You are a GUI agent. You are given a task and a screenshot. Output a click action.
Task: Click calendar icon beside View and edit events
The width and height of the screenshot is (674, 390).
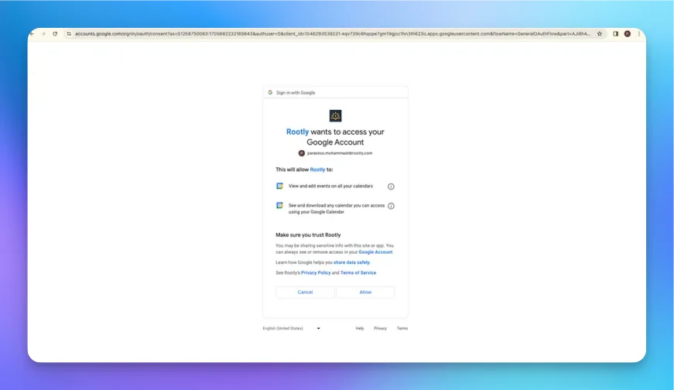point(279,186)
